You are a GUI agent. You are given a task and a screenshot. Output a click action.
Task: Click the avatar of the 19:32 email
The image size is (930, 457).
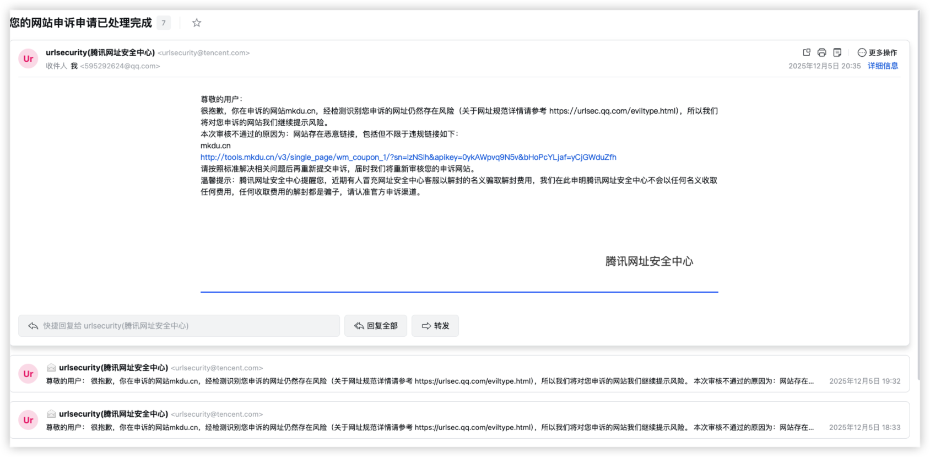click(x=28, y=374)
